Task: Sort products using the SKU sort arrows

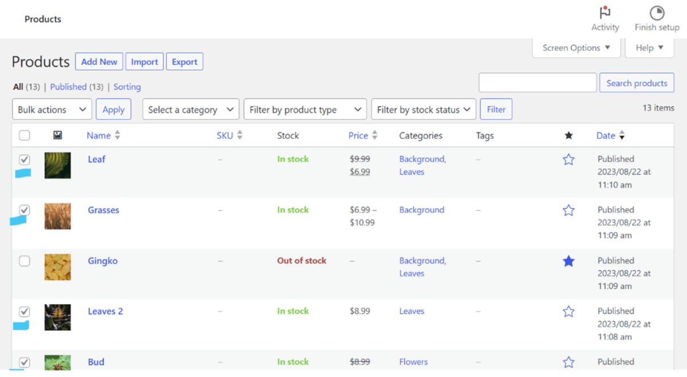Action: tap(240, 135)
